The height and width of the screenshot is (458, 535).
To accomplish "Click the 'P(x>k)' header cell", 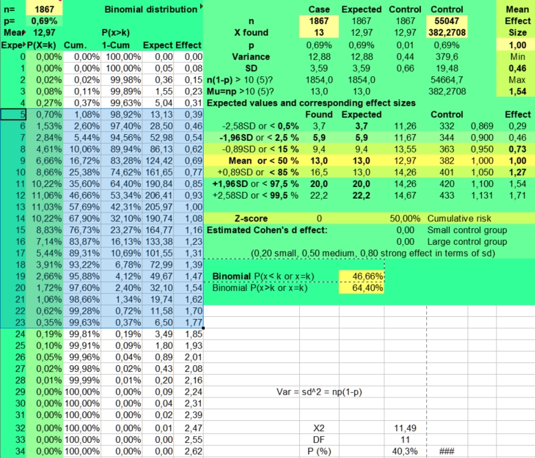I will pyautogui.click(x=116, y=32).
